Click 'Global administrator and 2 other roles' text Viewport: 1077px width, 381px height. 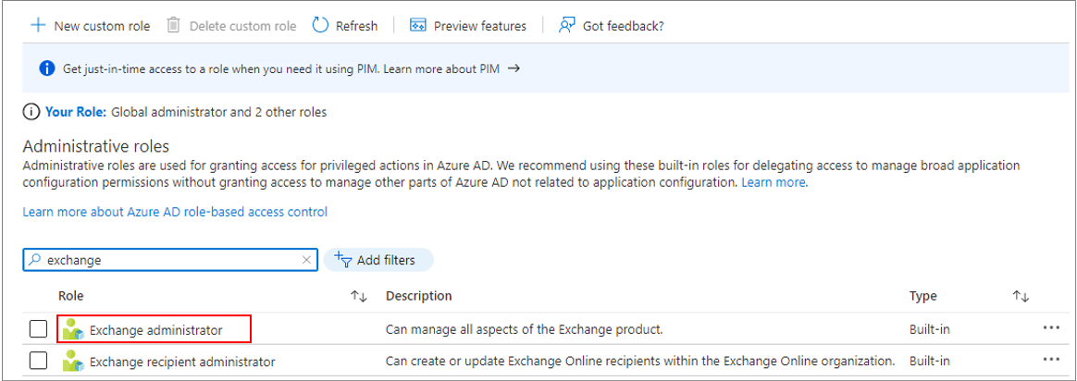218,112
